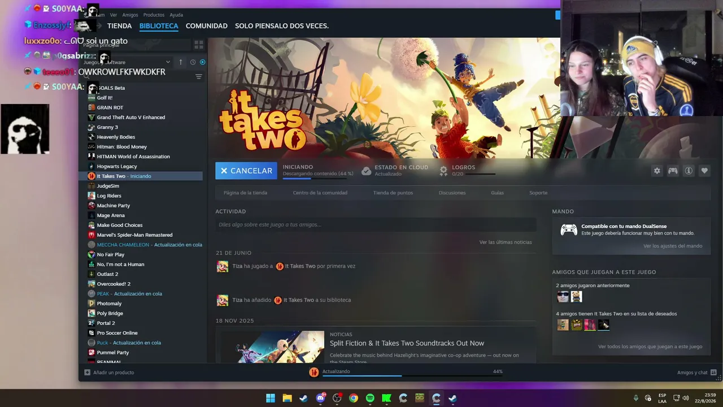This screenshot has height=407, width=723.
Task: Open the downloads bar It Takes Two icon
Action: click(x=314, y=372)
